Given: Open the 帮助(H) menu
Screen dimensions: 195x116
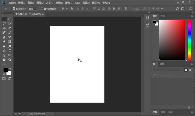Looking at the screenshot, I should pos(106,3).
